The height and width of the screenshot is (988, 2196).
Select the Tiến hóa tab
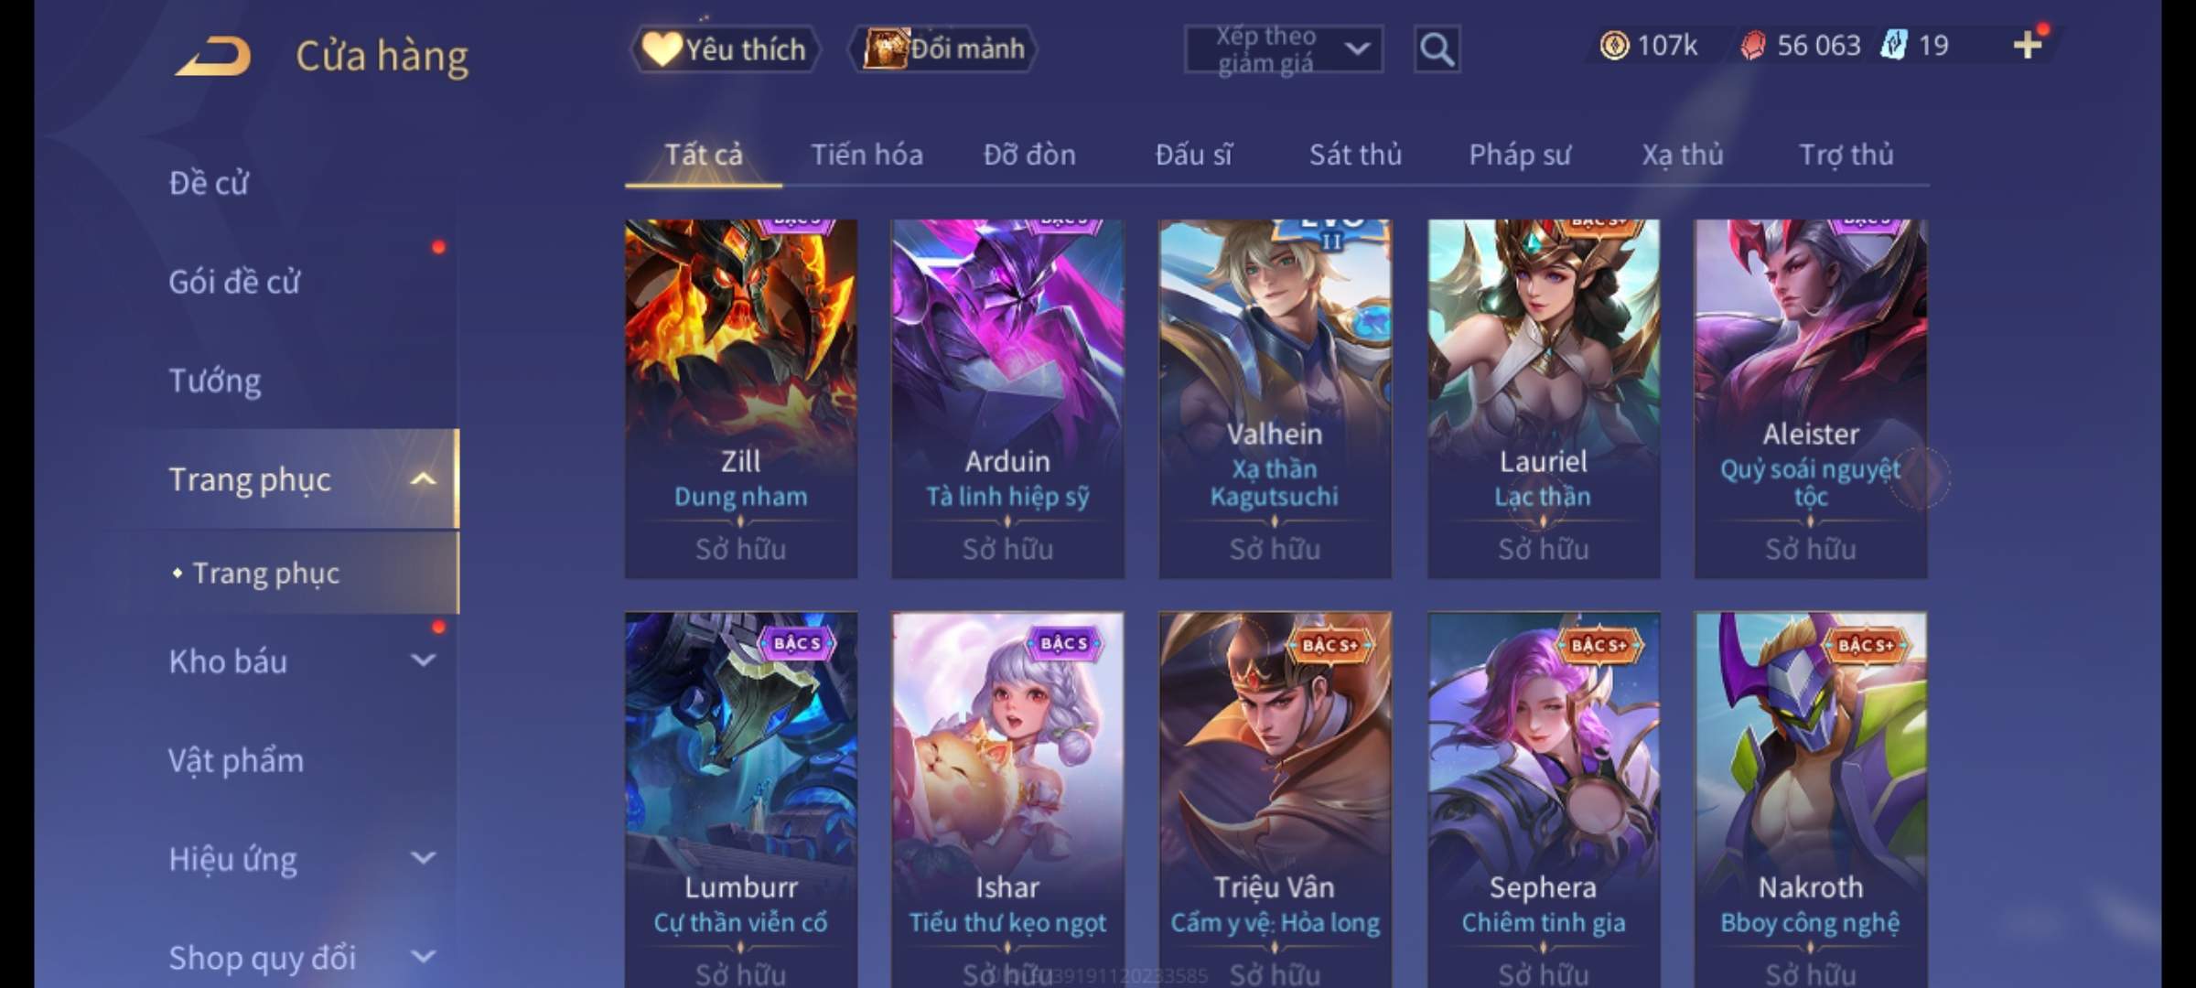pos(867,155)
